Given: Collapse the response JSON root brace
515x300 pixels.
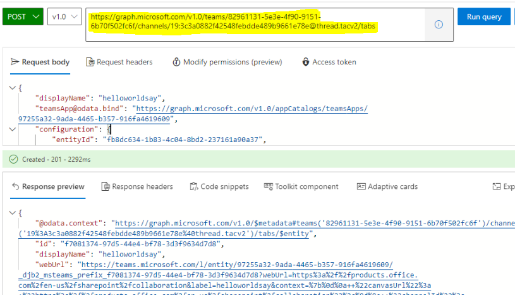Looking at the screenshot, I should (x=13, y=213).
